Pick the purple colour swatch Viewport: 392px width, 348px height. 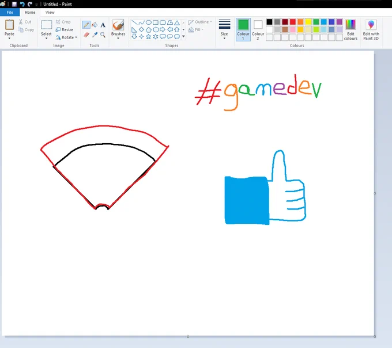point(339,22)
